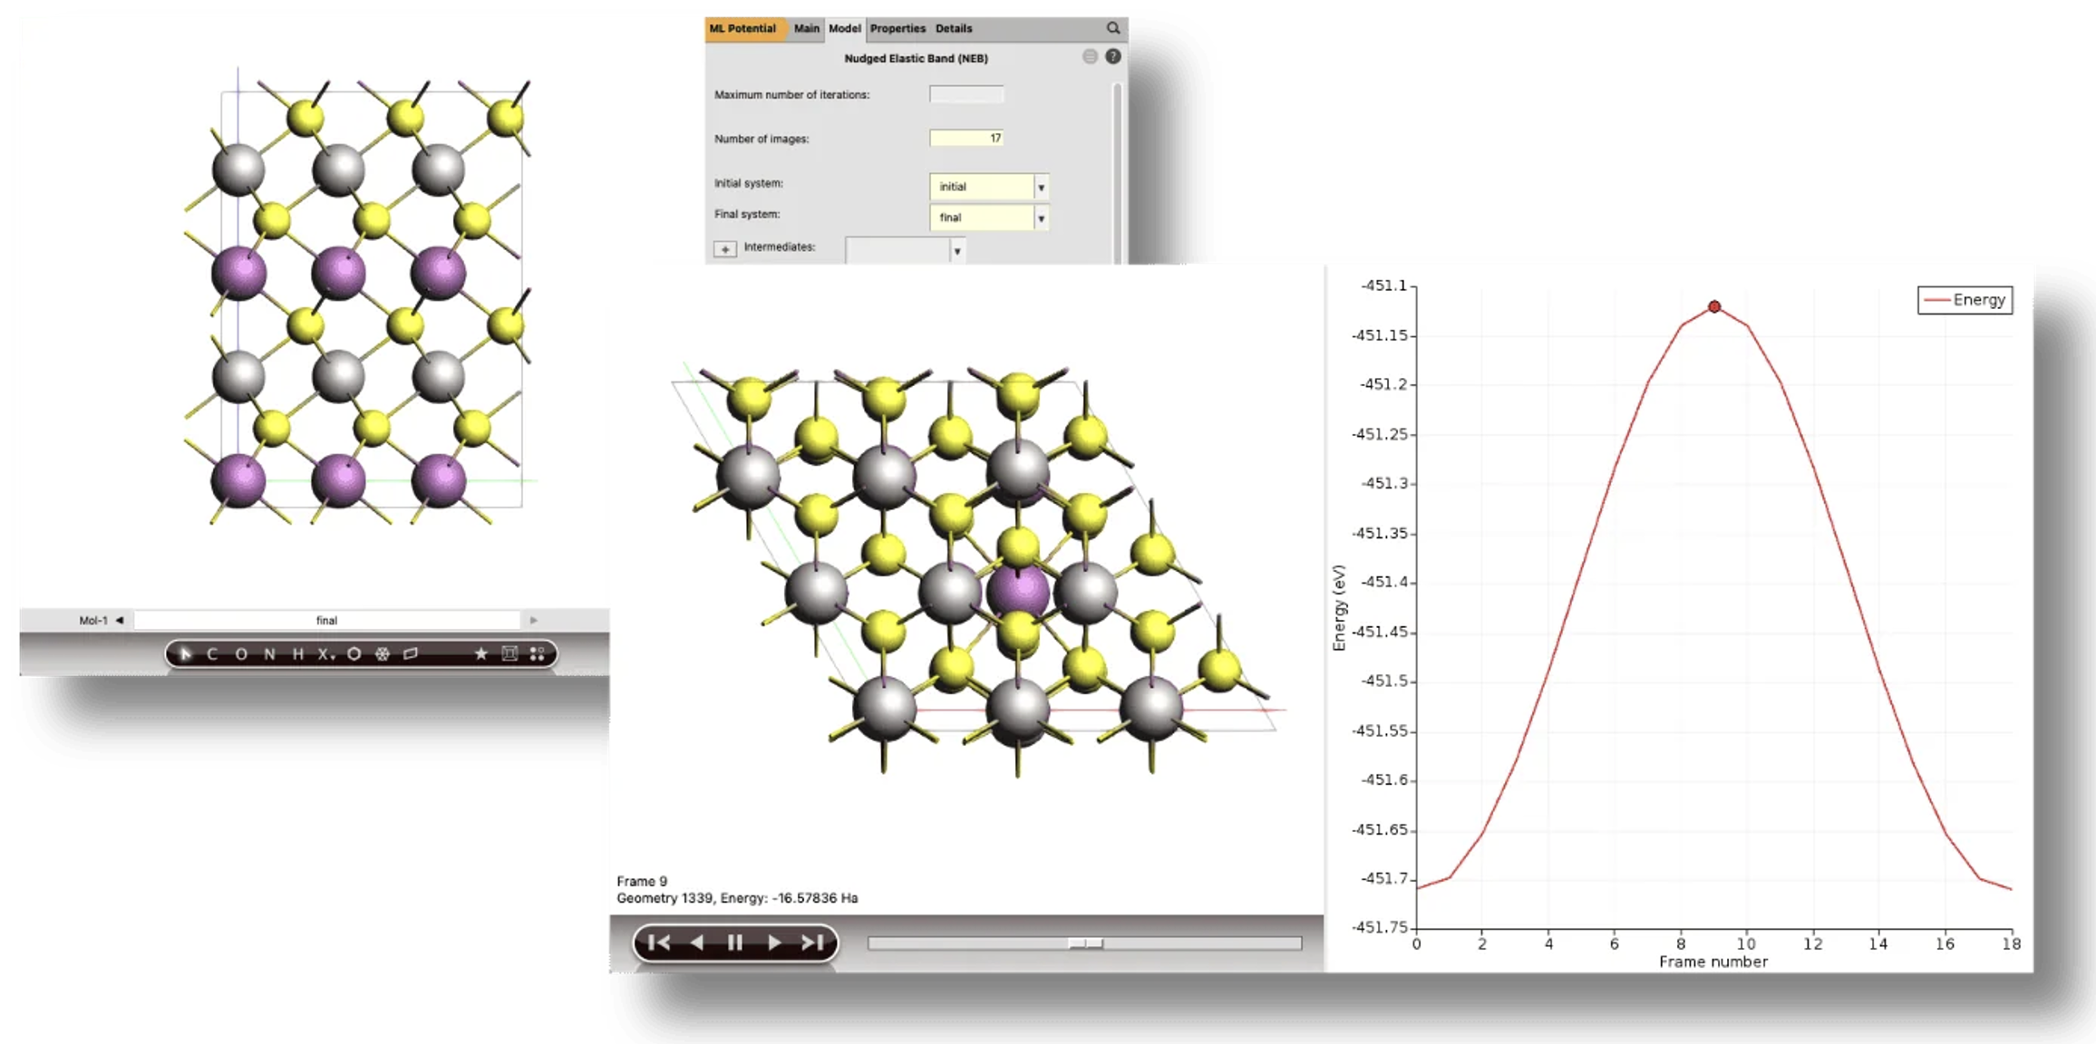
Task: Click the movie frame slider handle
Action: tap(1084, 943)
